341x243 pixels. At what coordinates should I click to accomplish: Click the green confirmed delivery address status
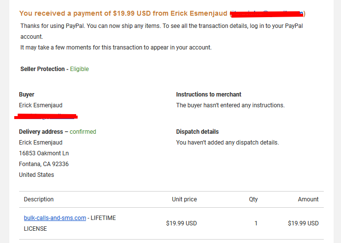[83, 132]
